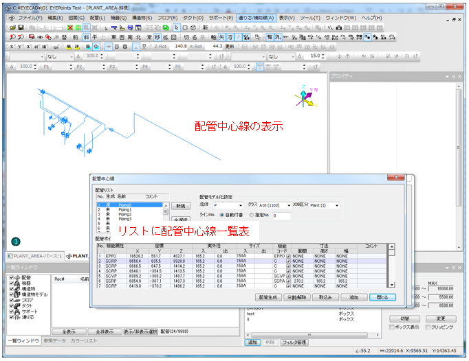Click the x-axis lock icon
This screenshot has height=361, width=469.
coord(12,47)
